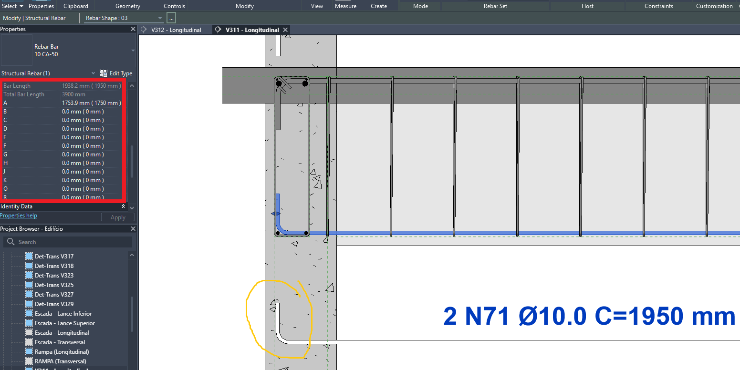The height and width of the screenshot is (370, 740).
Task: Select the D parameter row
Action: coord(62,129)
